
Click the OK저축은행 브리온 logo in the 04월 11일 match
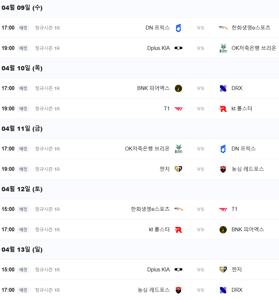coord(178,149)
